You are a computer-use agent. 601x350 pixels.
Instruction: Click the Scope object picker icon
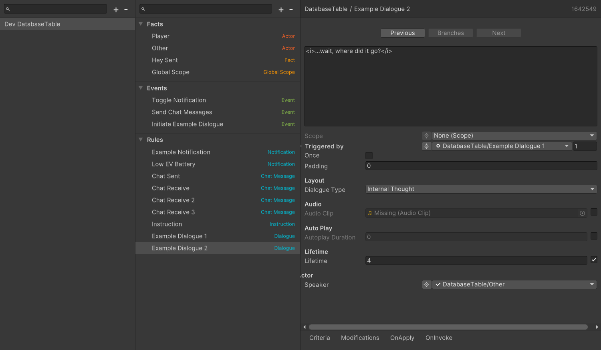(x=427, y=136)
